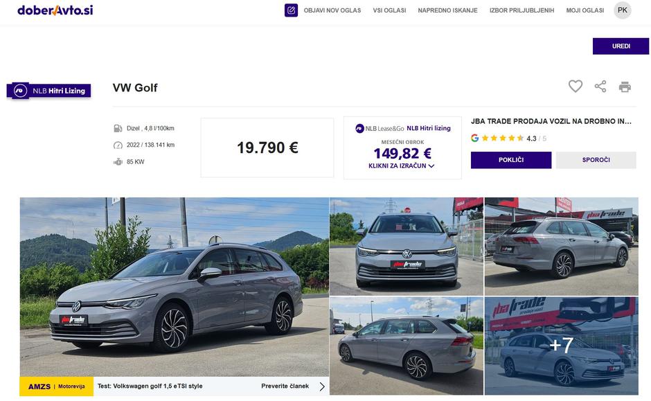Image resolution: width=651 pixels, height=401 pixels.
Task: Share this VW Golf listing
Action: click(x=600, y=87)
